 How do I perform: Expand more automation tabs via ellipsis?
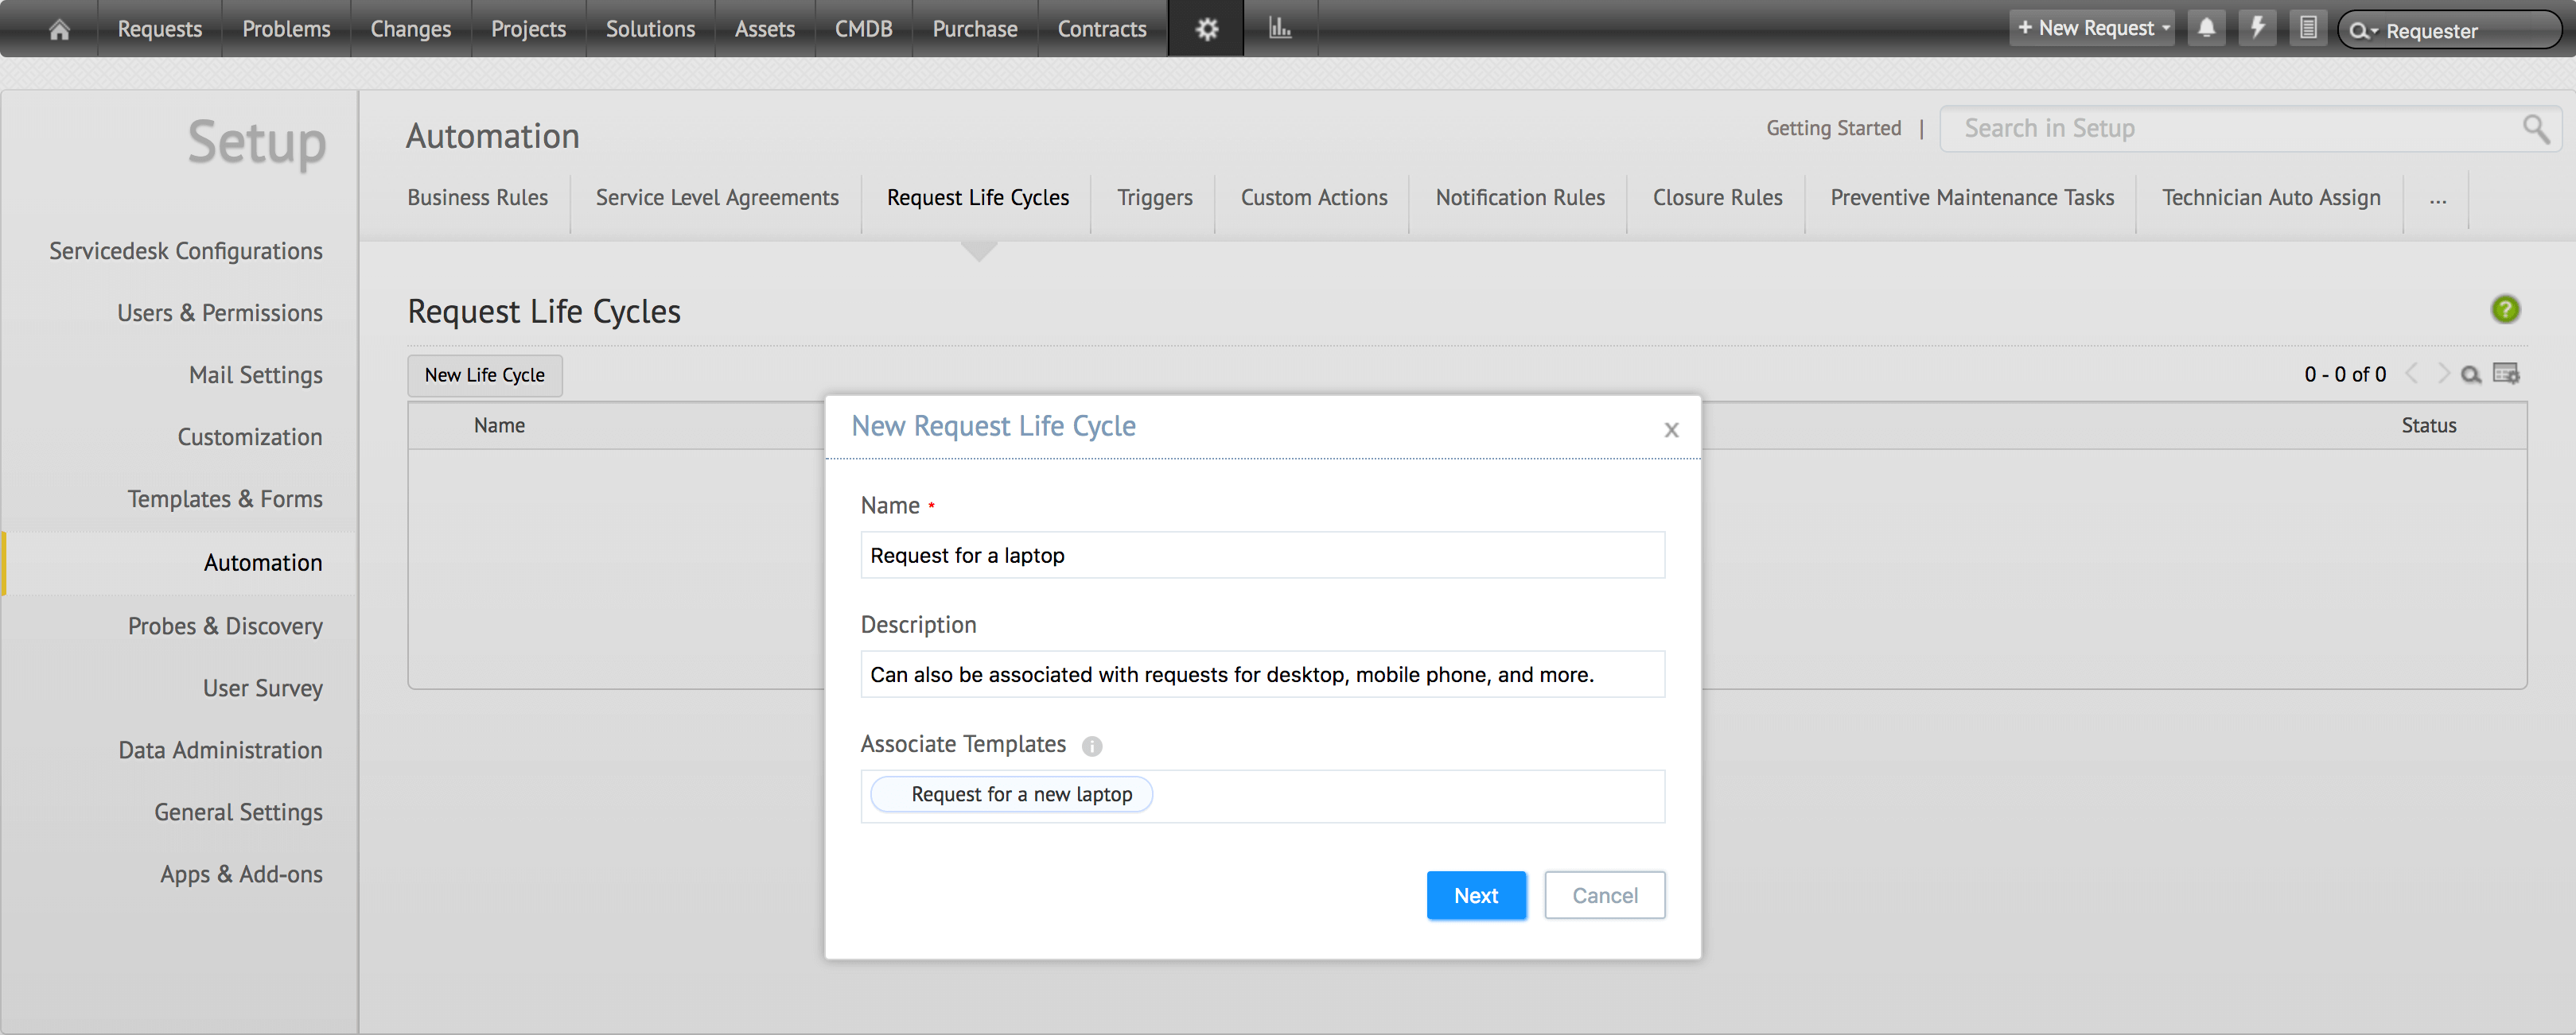coord(2438,199)
